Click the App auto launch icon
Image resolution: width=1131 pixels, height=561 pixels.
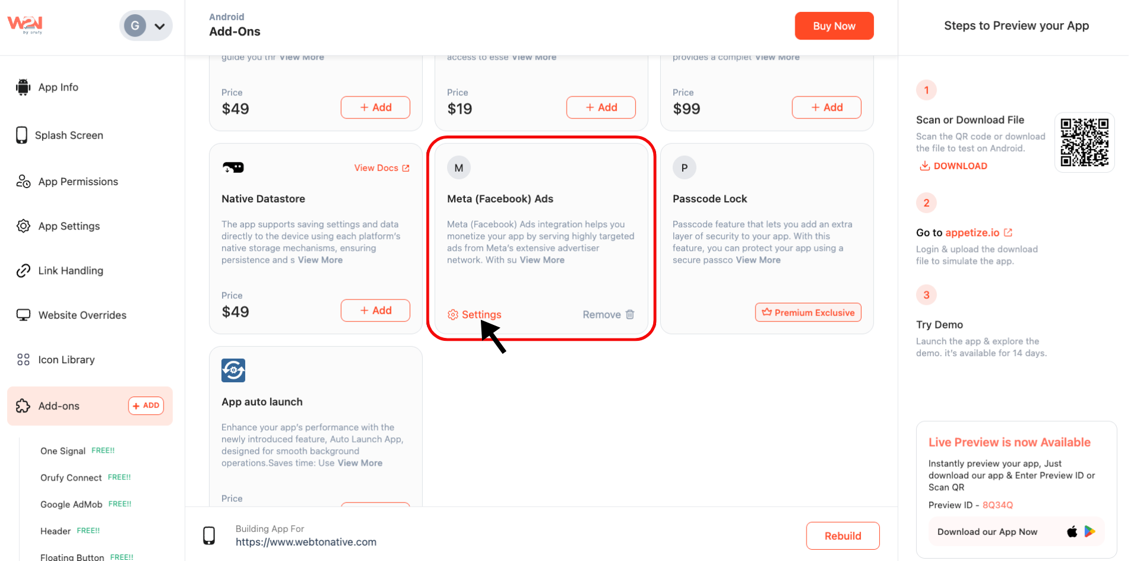(233, 370)
